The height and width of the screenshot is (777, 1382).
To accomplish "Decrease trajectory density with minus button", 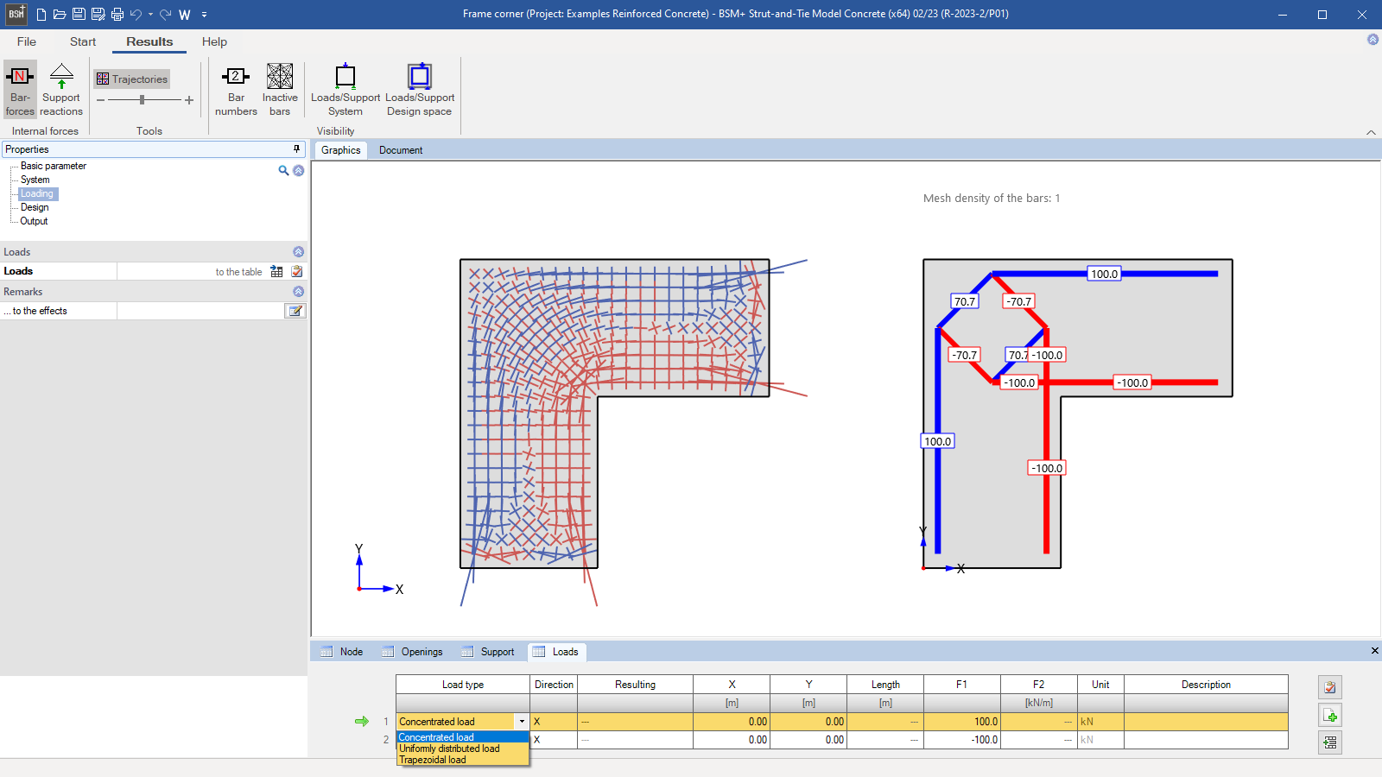I will [100, 100].
